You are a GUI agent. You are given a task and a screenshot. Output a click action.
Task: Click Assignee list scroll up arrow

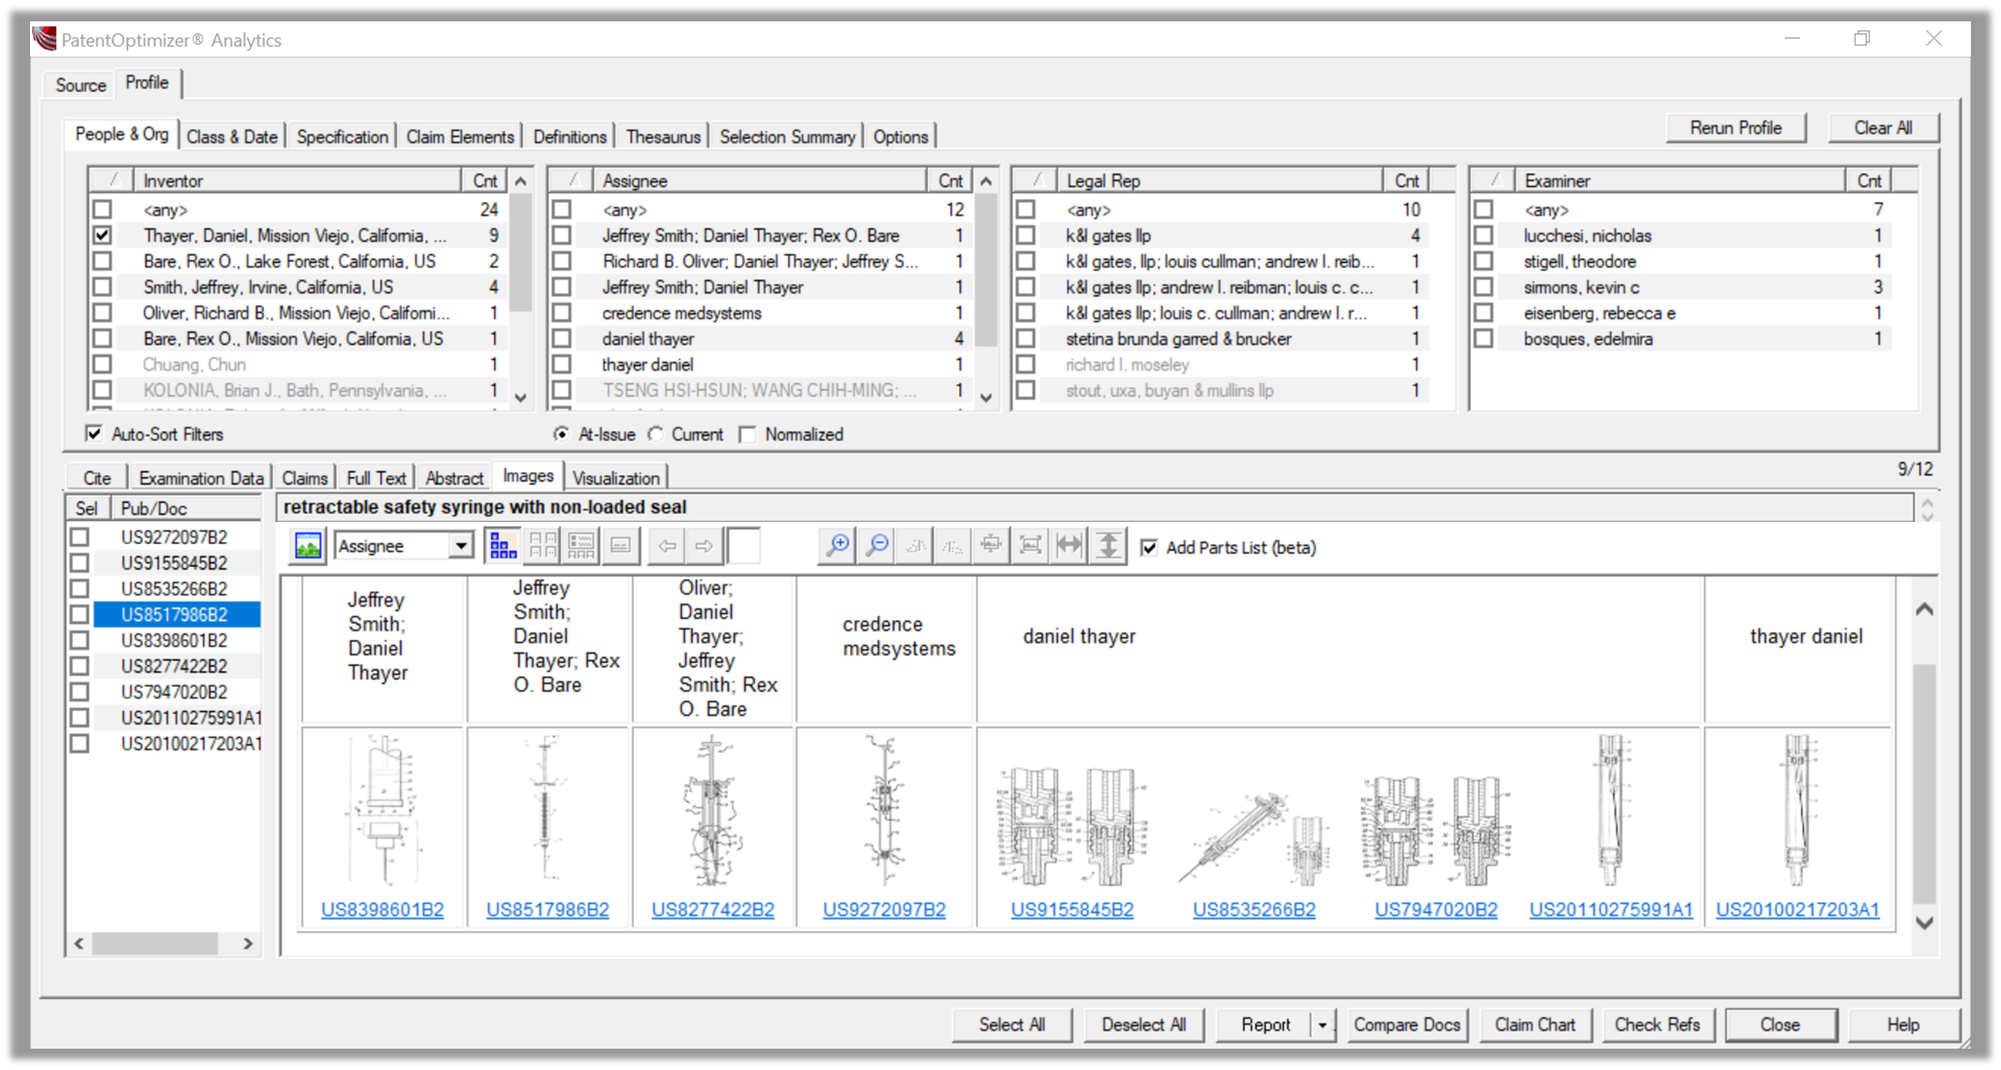(x=987, y=181)
